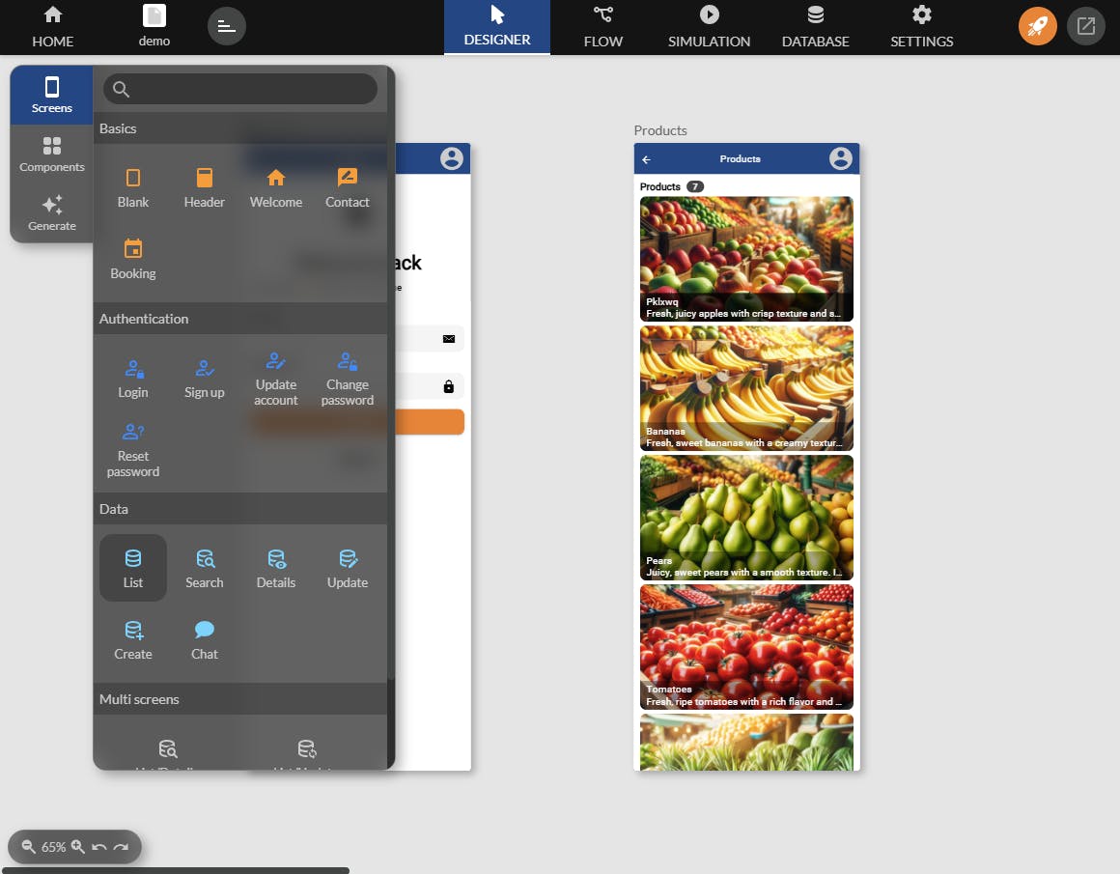The image size is (1120, 874).
Task: Add the Booking screen template
Action: click(x=133, y=259)
